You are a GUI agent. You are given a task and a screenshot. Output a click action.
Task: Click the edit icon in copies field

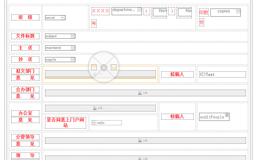[238, 11]
